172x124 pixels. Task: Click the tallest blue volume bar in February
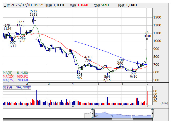tap(36, 97)
